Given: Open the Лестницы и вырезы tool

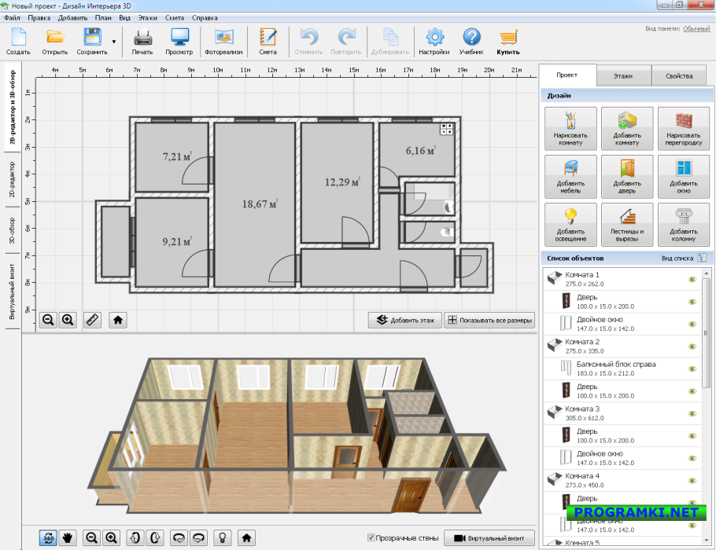Looking at the screenshot, I should pos(627,224).
